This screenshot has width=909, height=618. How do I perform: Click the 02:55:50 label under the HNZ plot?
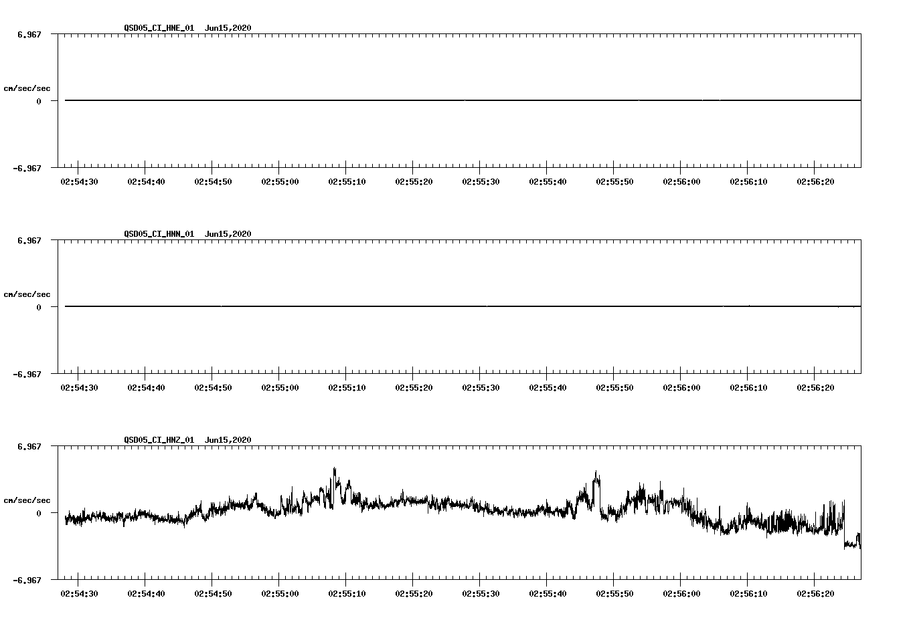[x=614, y=594]
